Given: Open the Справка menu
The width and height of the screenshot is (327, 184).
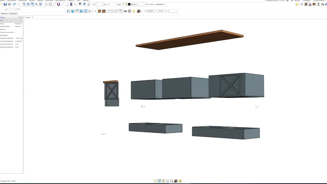Looking at the screenshot, I should pyautogui.click(x=85, y=1).
